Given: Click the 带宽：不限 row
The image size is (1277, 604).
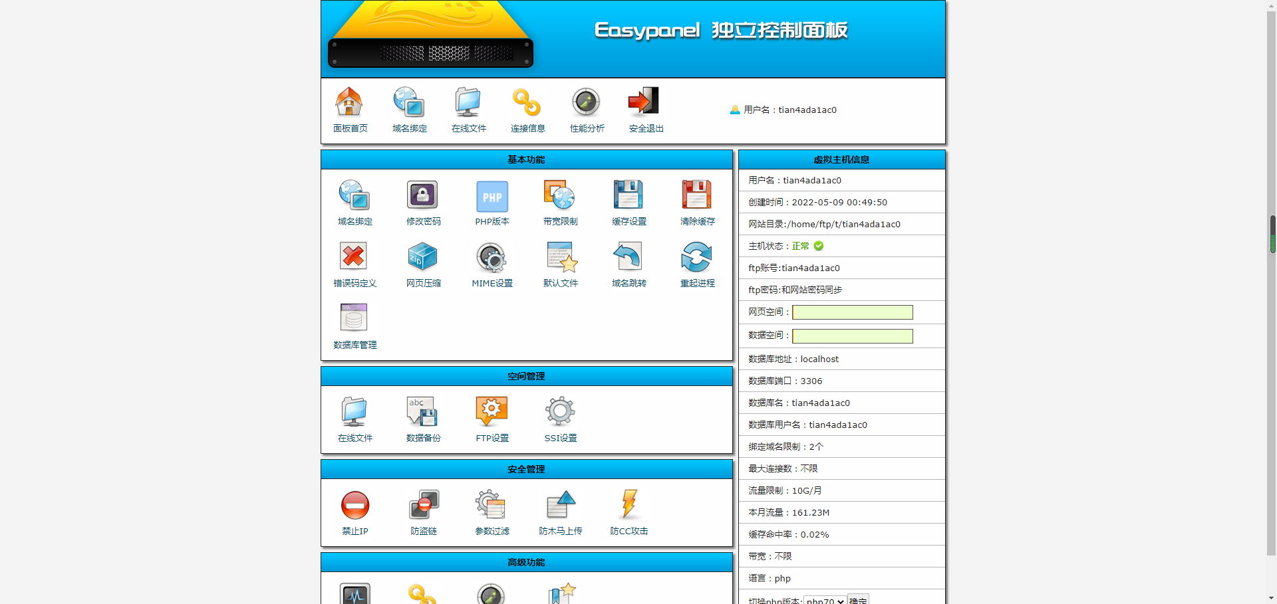Looking at the screenshot, I should (842, 556).
